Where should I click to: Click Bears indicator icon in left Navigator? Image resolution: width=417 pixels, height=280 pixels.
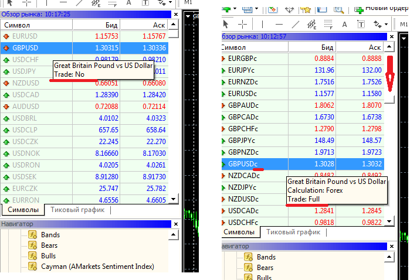click(x=33, y=245)
